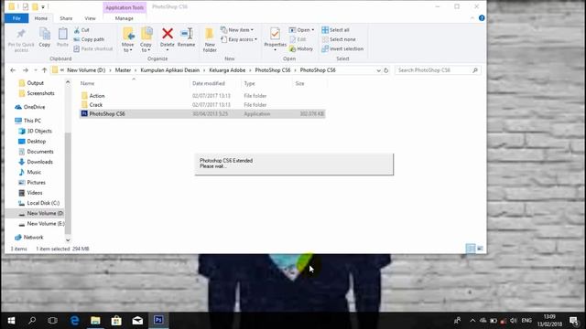The height and width of the screenshot is (329, 586).
Task: Collapse the ribbon with chevron
Action: tap(472, 18)
